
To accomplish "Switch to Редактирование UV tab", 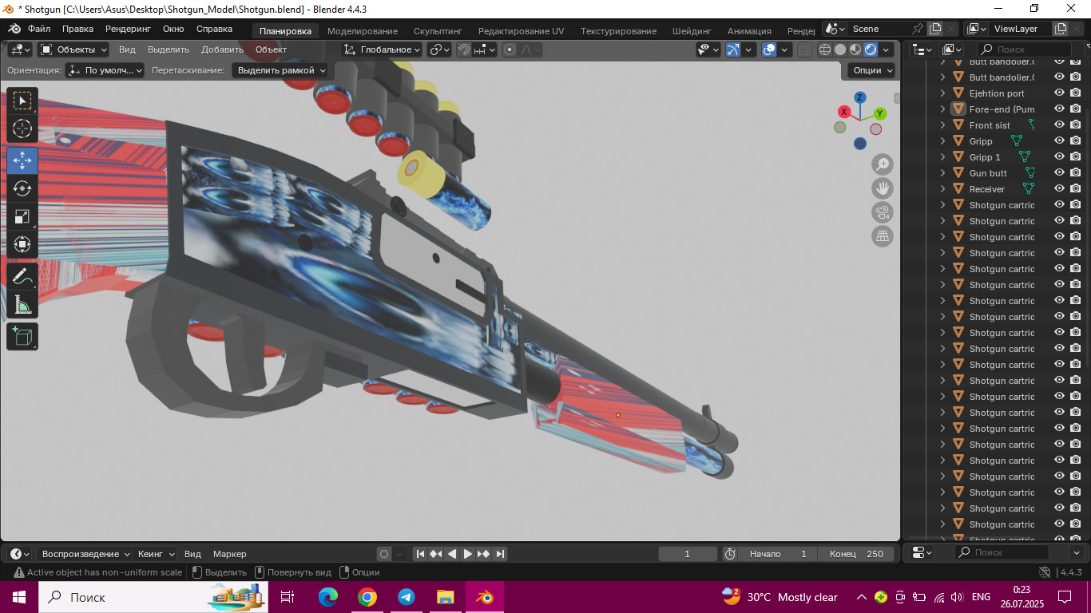I will point(521,30).
